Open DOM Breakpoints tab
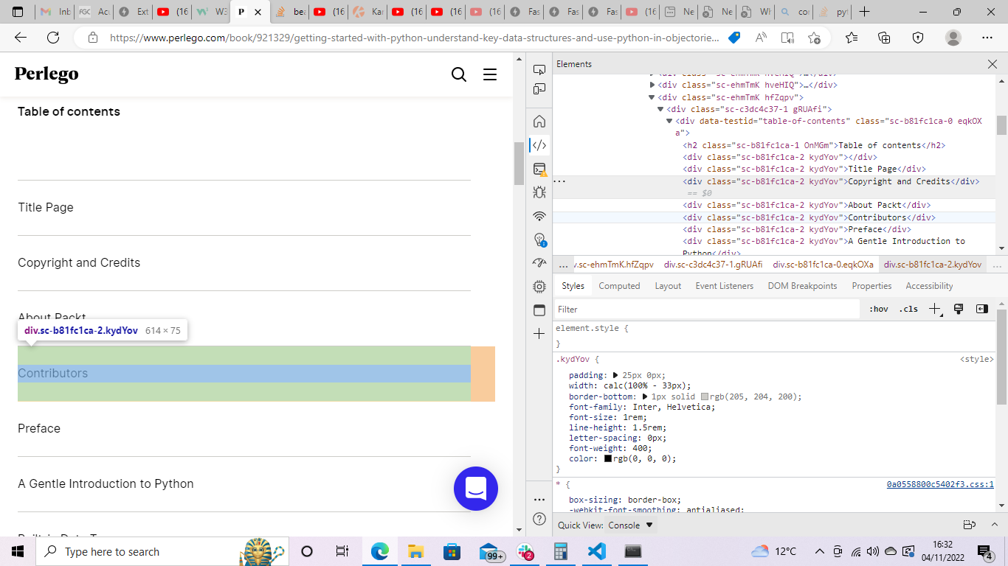The image size is (1008, 566). 802,286
